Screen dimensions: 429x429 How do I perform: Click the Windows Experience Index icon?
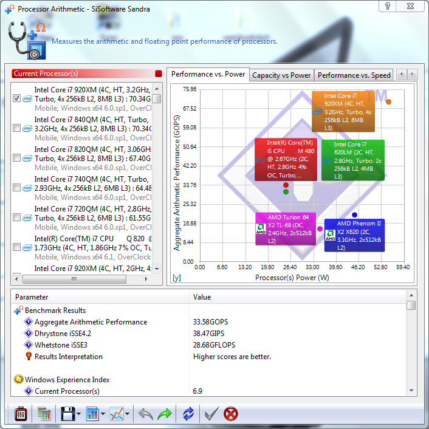click(x=18, y=380)
